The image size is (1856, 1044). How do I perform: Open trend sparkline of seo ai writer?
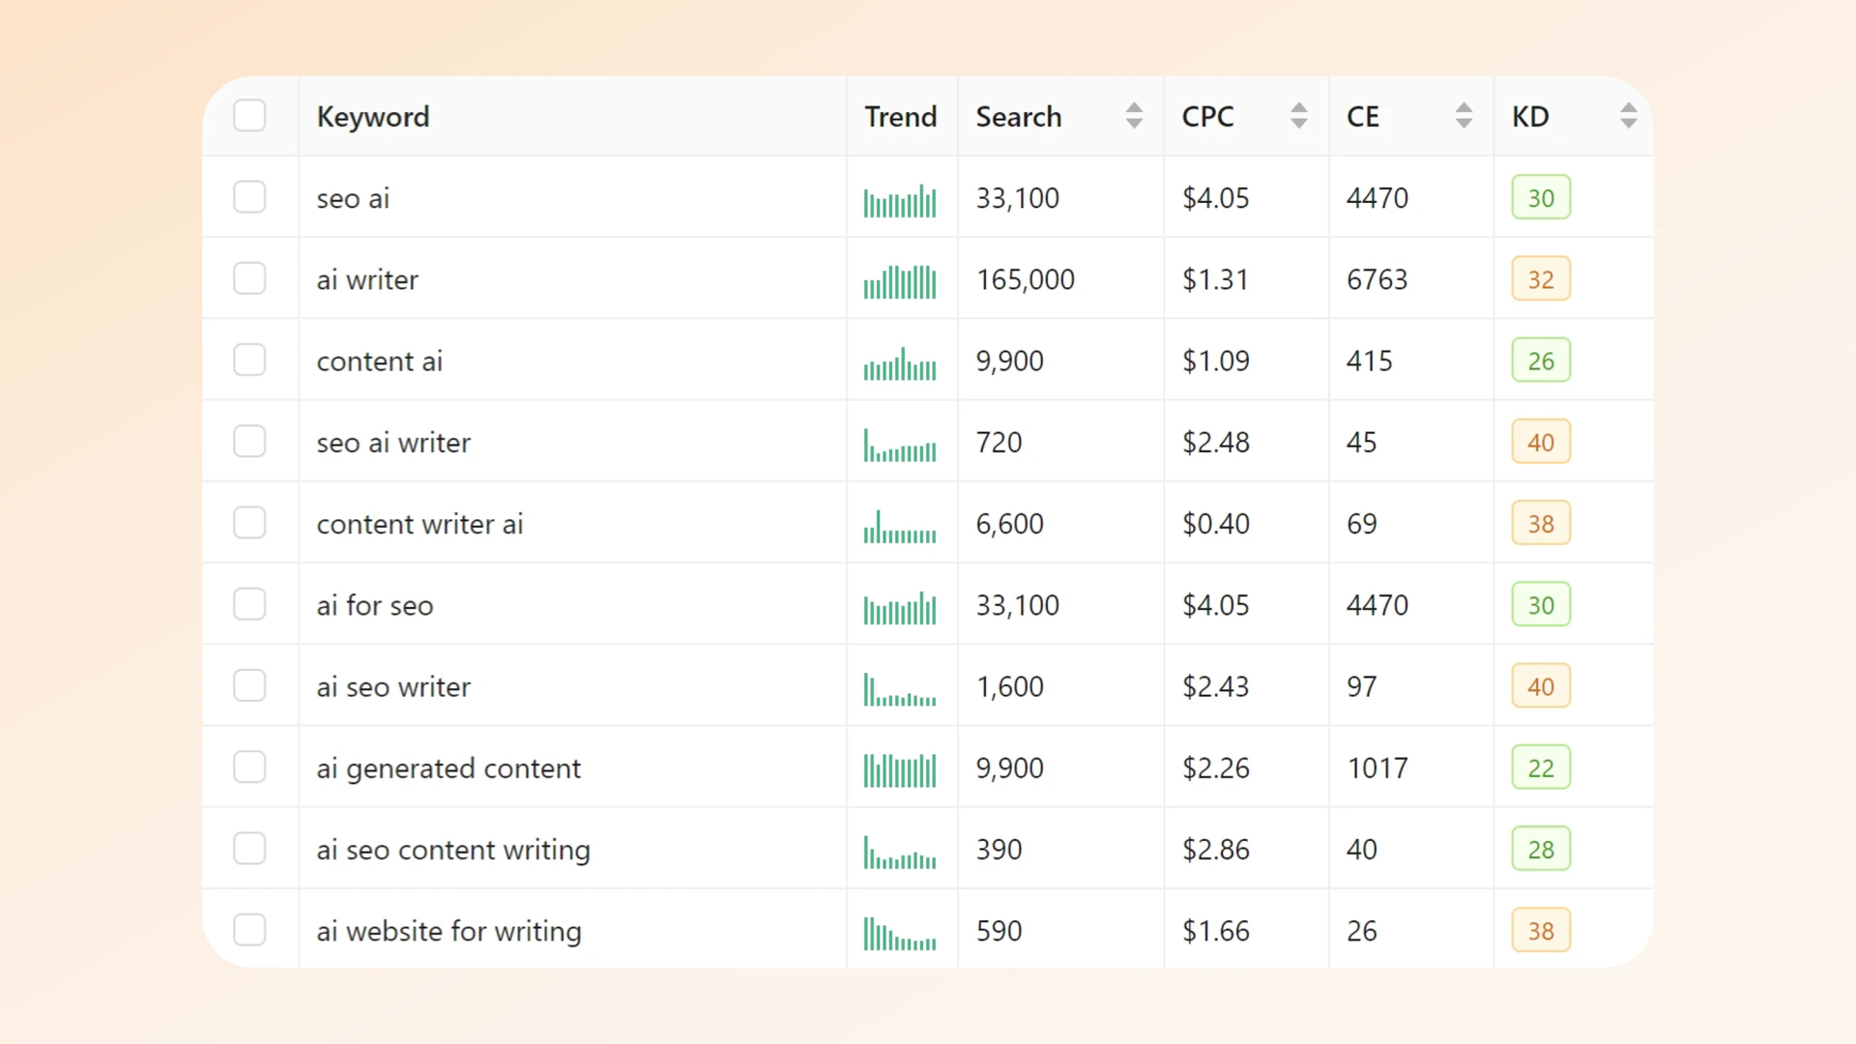tap(900, 446)
